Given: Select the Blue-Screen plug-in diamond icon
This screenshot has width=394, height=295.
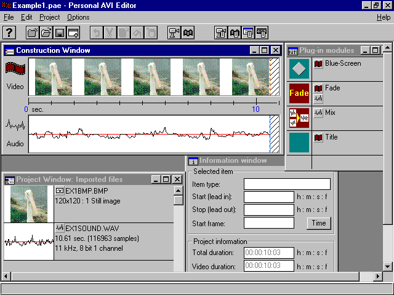Looking at the screenshot, I should (x=299, y=69).
